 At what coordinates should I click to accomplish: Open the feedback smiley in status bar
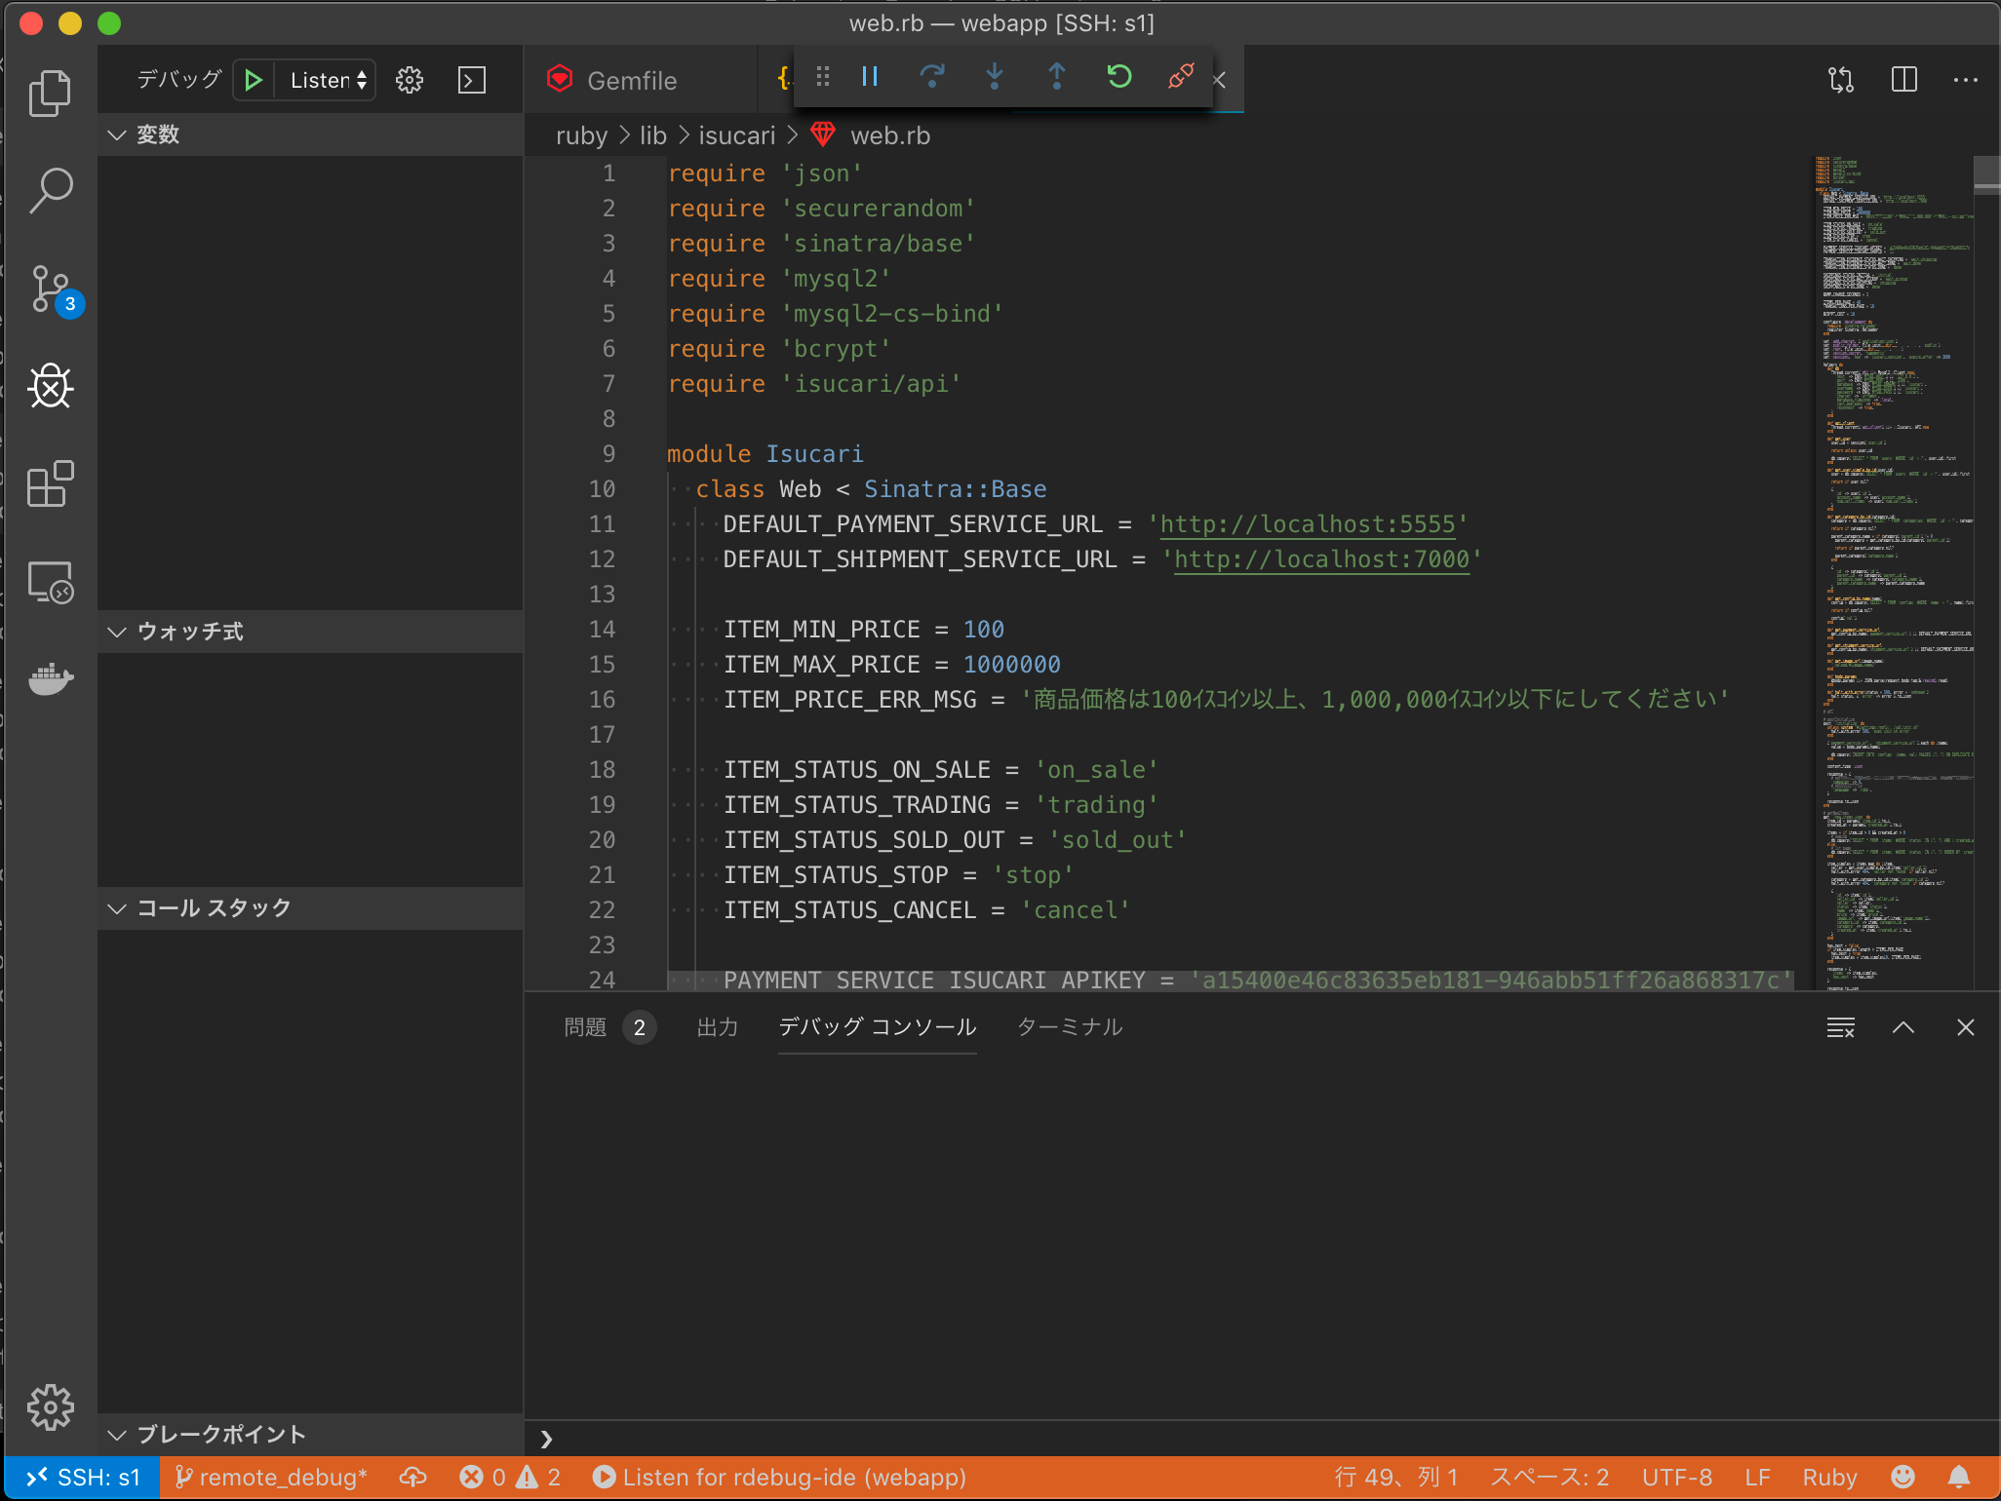point(1903,1478)
